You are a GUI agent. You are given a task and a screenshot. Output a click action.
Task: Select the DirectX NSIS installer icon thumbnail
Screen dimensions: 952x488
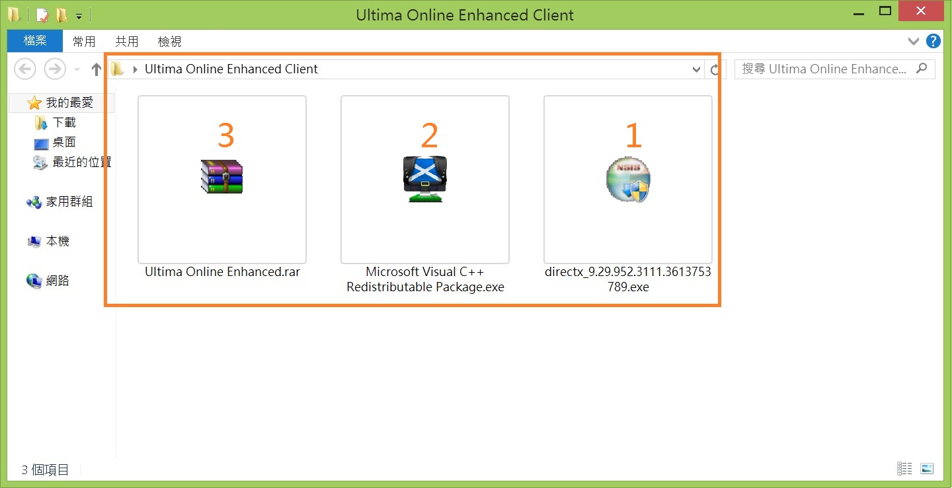(x=628, y=180)
